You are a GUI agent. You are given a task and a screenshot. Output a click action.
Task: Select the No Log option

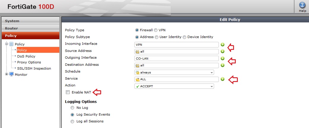tap(73, 108)
